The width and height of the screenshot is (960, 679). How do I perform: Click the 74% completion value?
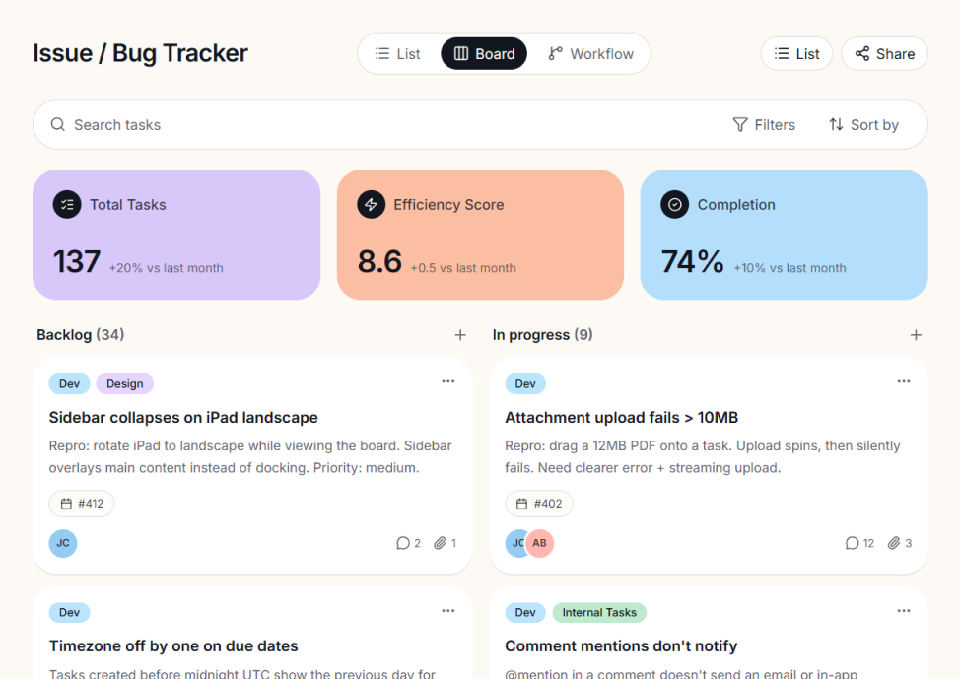tap(693, 261)
